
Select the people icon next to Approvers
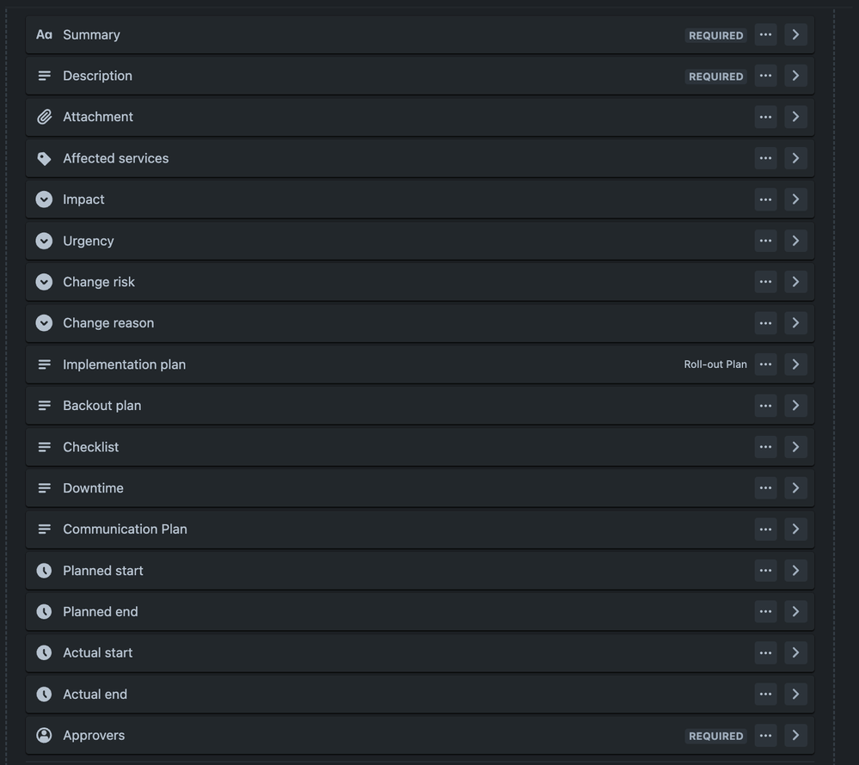[44, 735]
